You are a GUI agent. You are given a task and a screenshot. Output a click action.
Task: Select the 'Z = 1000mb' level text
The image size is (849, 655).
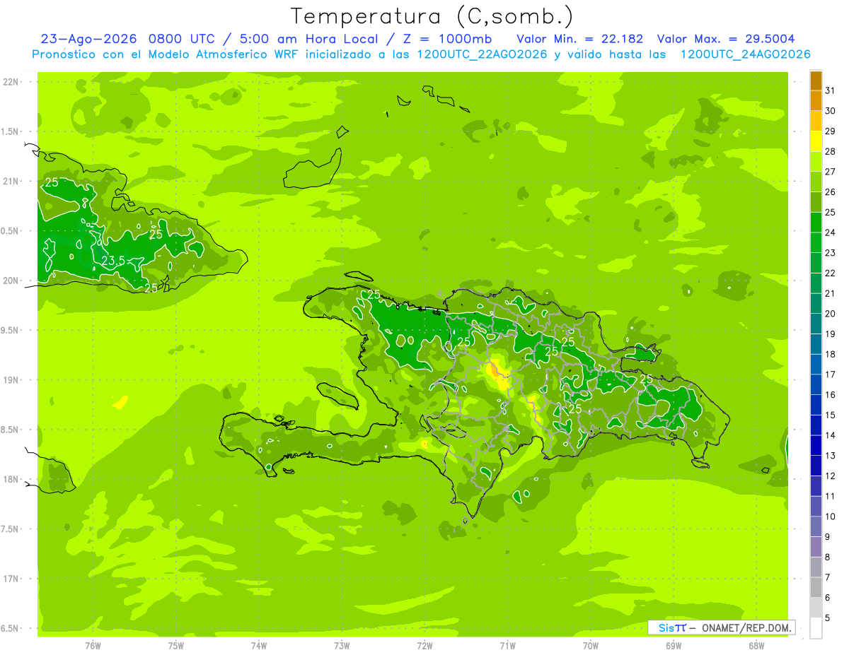pos(446,38)
